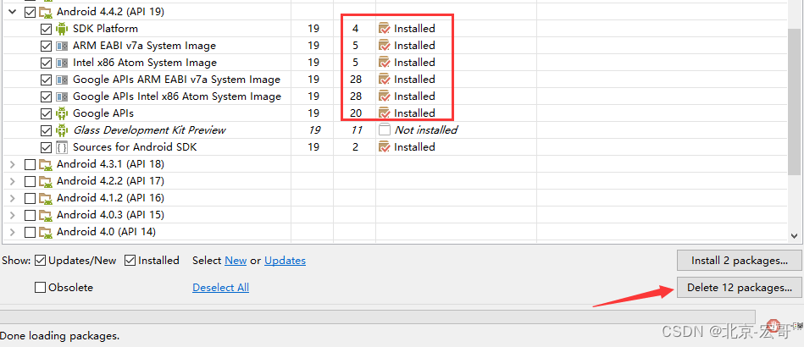Click the Glass Development Kit Preview icon

coord(62,130)
